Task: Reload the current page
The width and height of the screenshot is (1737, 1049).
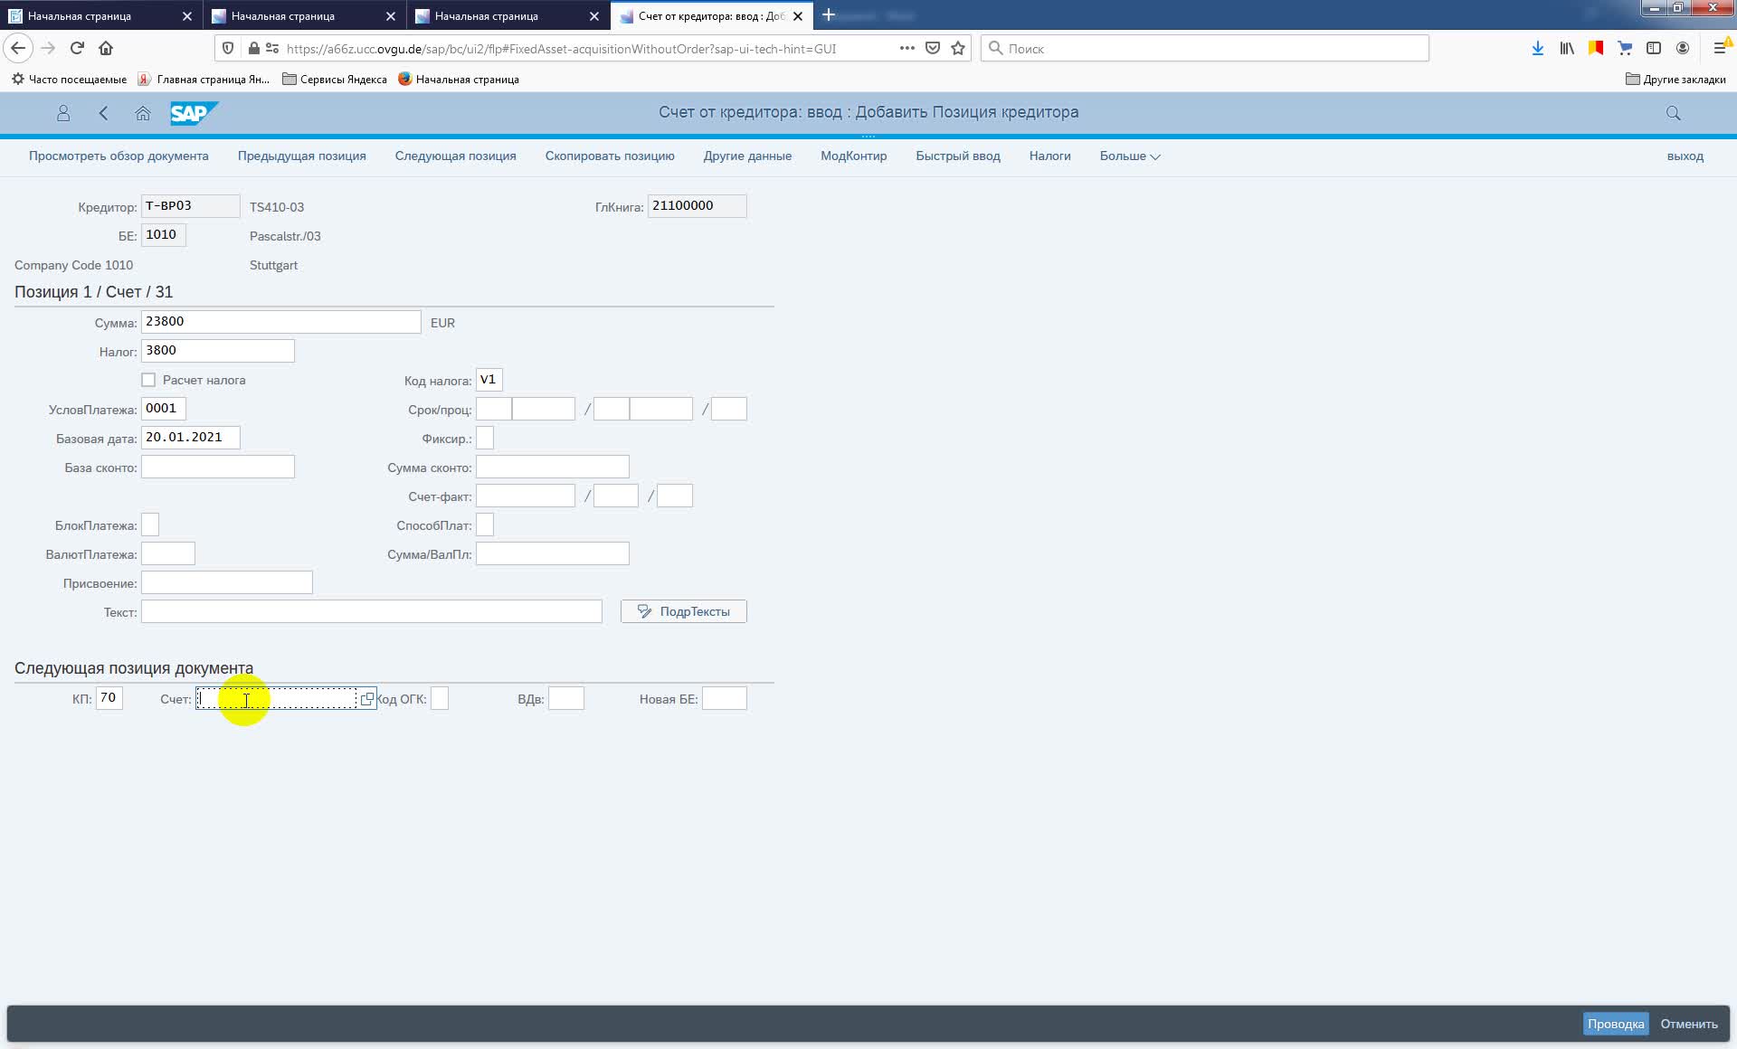Action: point(77,48)
